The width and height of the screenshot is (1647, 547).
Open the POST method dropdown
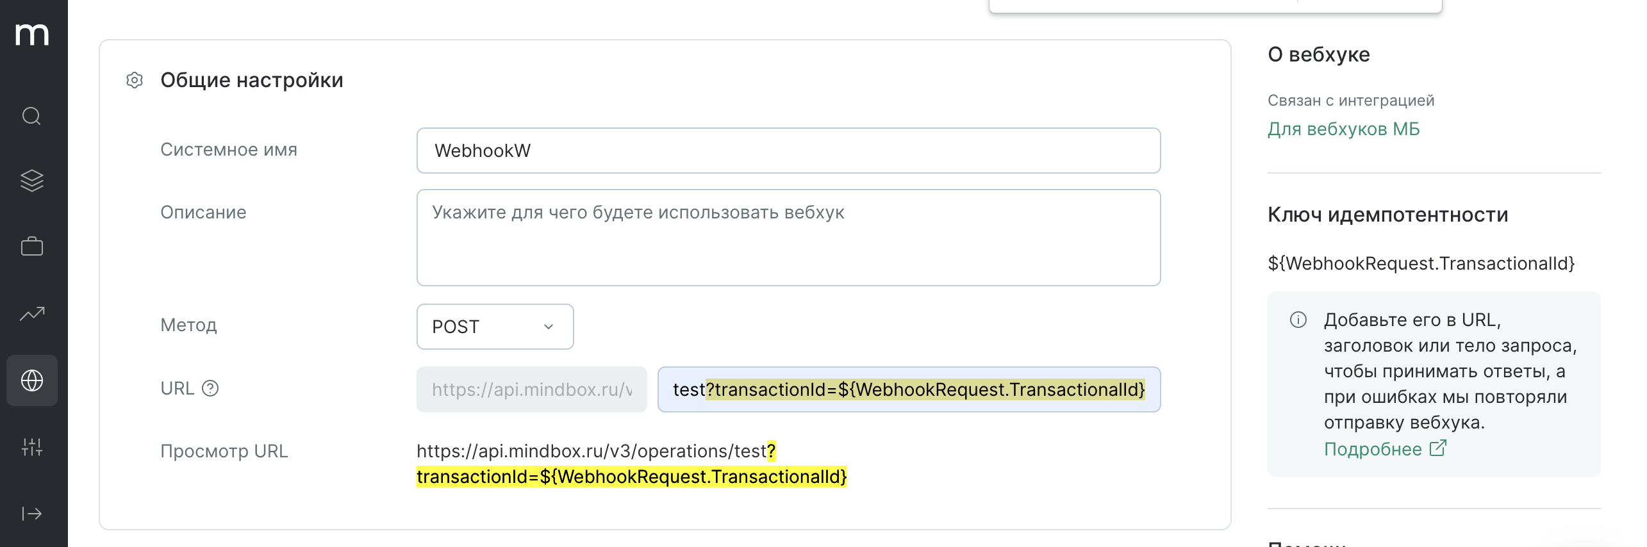pyautogui.click(x=495, y=327)
